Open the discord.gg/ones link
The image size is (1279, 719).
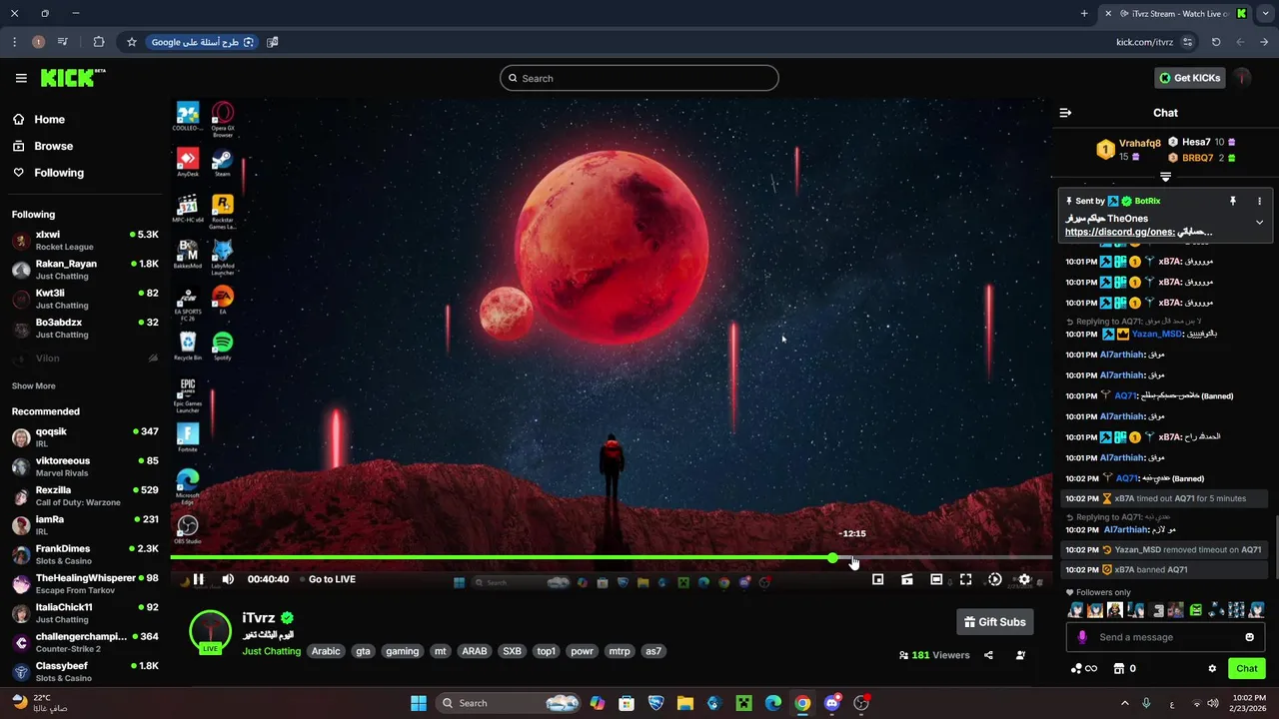click(1119, 232)
